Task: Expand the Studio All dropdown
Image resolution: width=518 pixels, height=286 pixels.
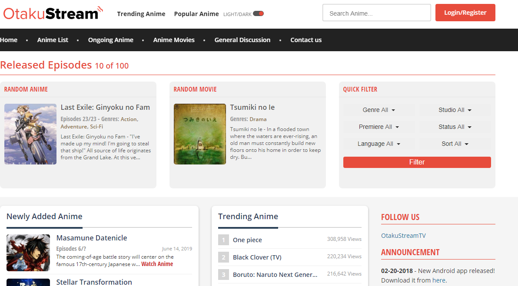Action: coord(455,110)
